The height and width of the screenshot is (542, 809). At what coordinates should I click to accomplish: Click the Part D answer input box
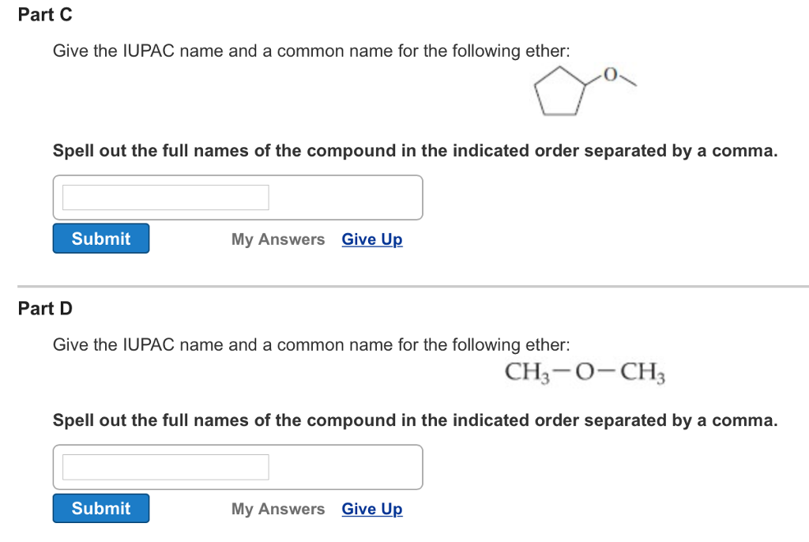pos(164,468)
